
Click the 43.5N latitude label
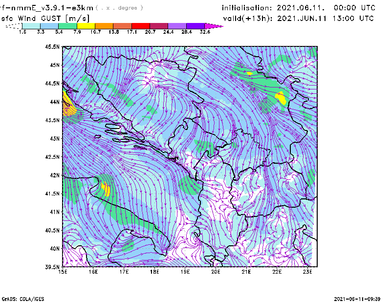[53, 120]
